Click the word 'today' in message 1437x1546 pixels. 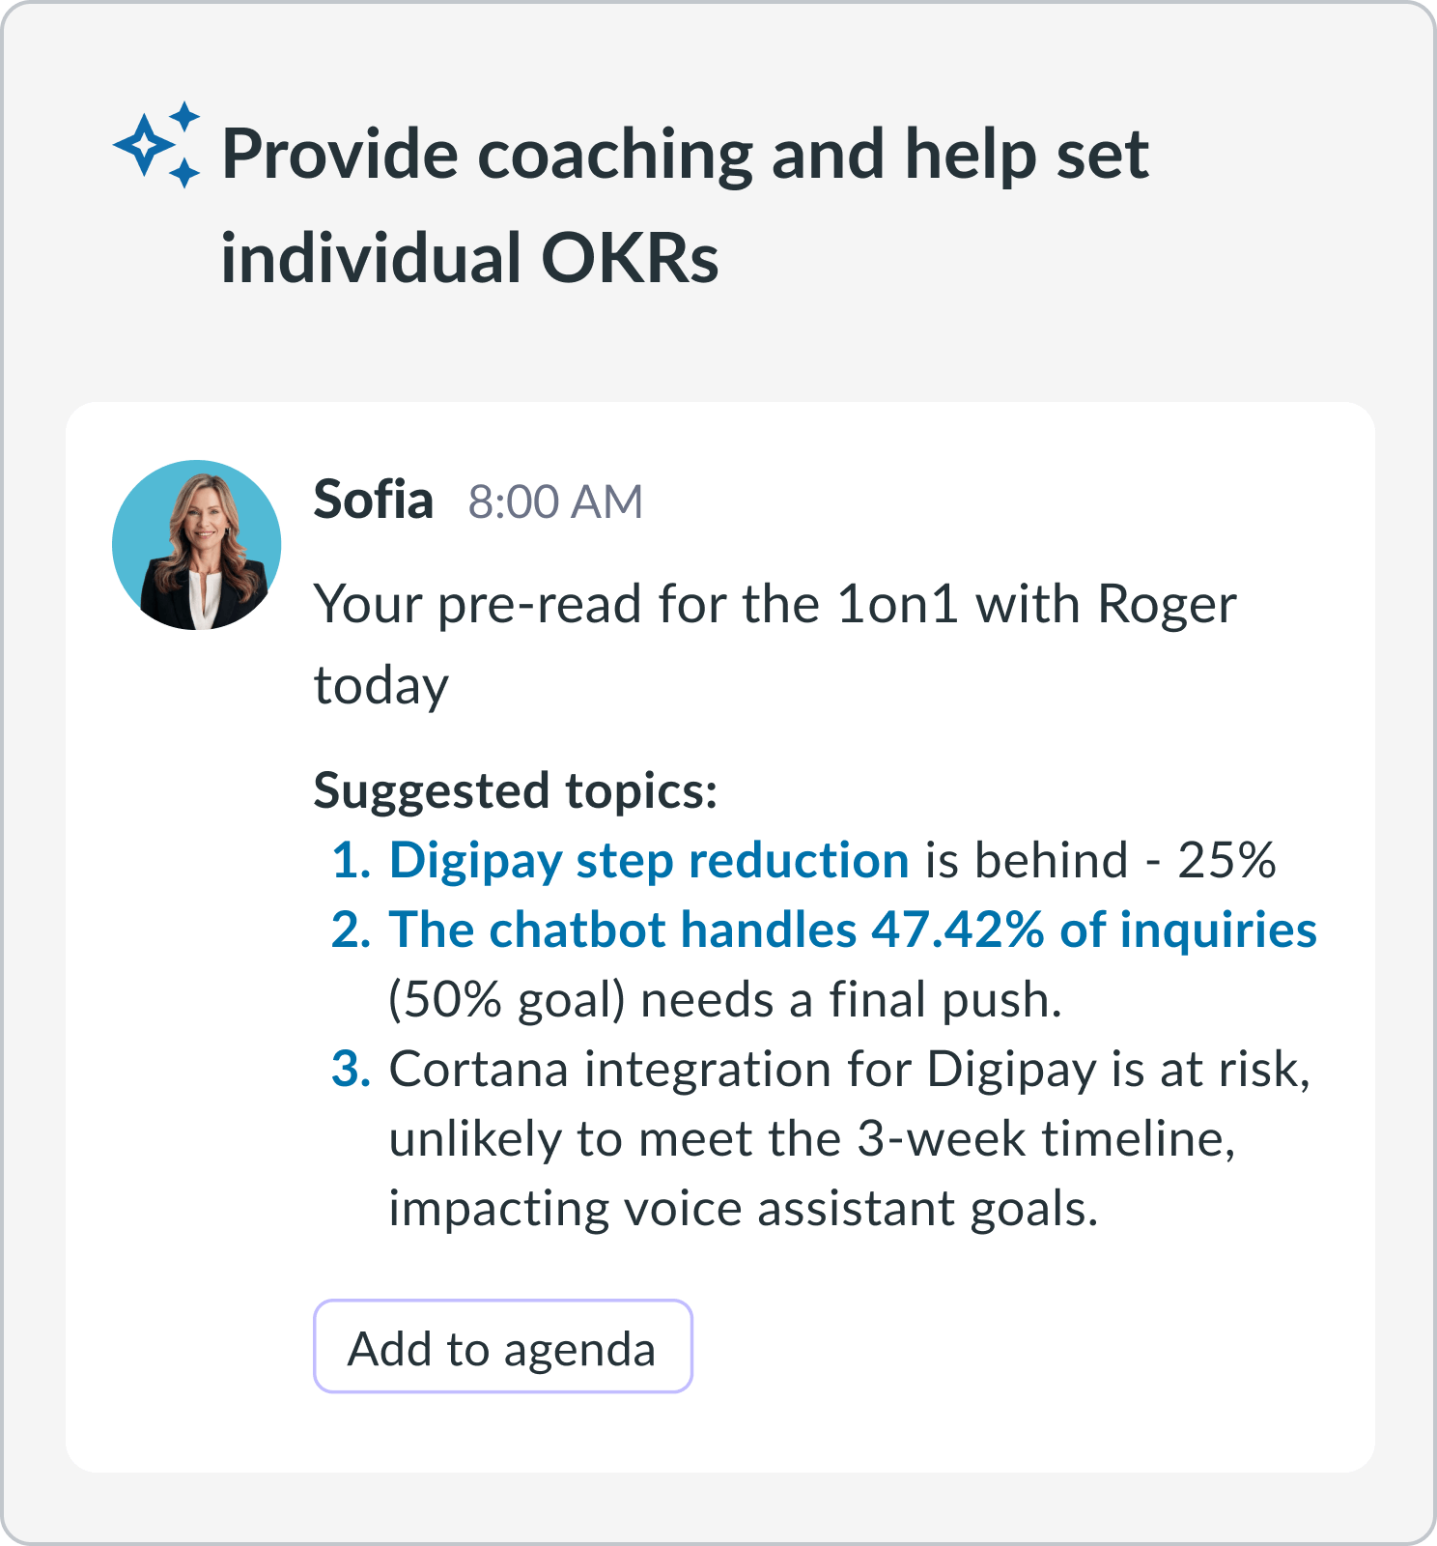pyautogui.click(x=381, y=687)
